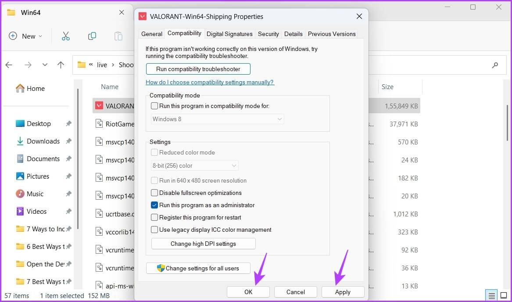The width and height of the screenshot is (512, 302).
Task: Open Videos in the sidebar
Action: click(31, 212)
